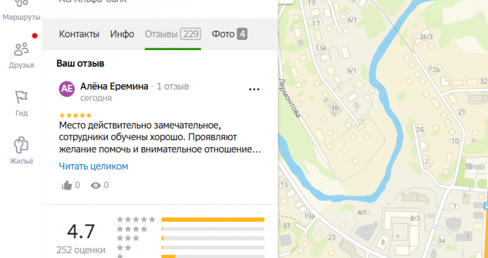488x258 pixels.
Task: Filter by the three-star rating bar
Action: [213, 238]
